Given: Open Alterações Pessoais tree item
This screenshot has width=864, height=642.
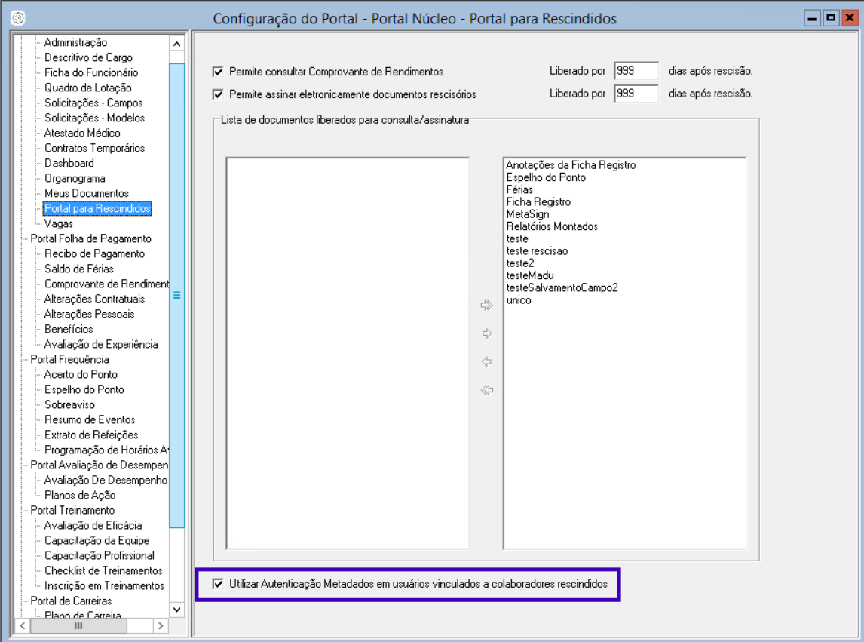Looking at the screenshot, I should click(x=89, y=314).
